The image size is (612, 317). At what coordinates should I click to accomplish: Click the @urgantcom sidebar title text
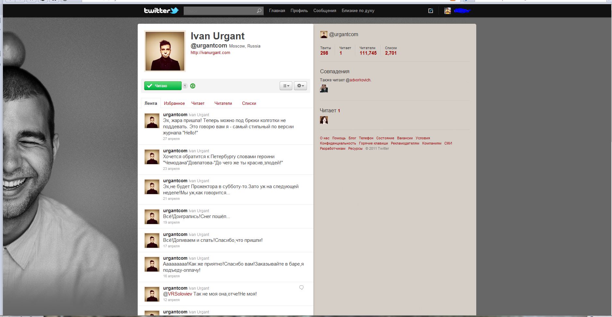click(343, 34)
